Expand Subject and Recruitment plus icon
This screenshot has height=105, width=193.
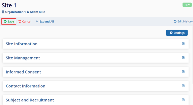click(183, 100)
